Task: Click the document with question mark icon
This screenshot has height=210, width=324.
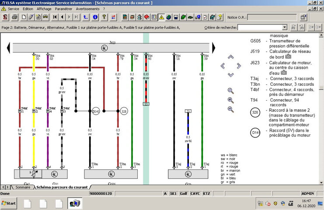Action: 219,17
